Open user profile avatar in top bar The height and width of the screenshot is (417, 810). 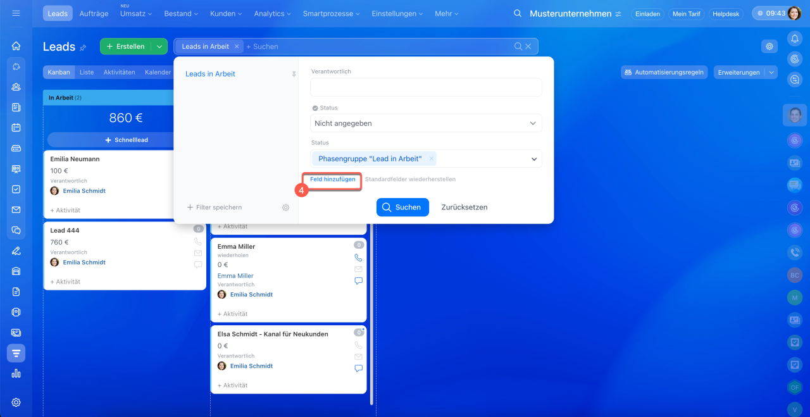pos(794,13)
